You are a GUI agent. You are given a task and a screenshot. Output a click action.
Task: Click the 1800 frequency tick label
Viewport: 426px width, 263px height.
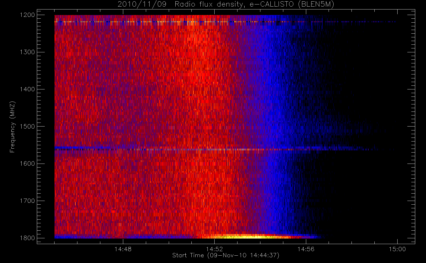(x=27, y=238)
